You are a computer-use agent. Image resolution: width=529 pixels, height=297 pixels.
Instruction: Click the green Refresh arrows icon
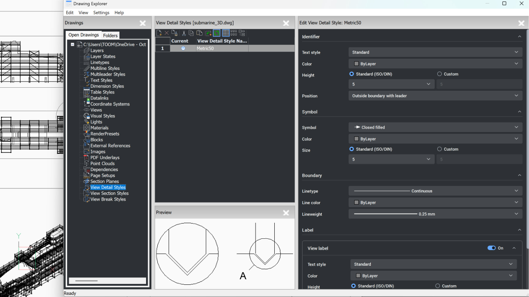pyautogui.click(x=216, y=33)
